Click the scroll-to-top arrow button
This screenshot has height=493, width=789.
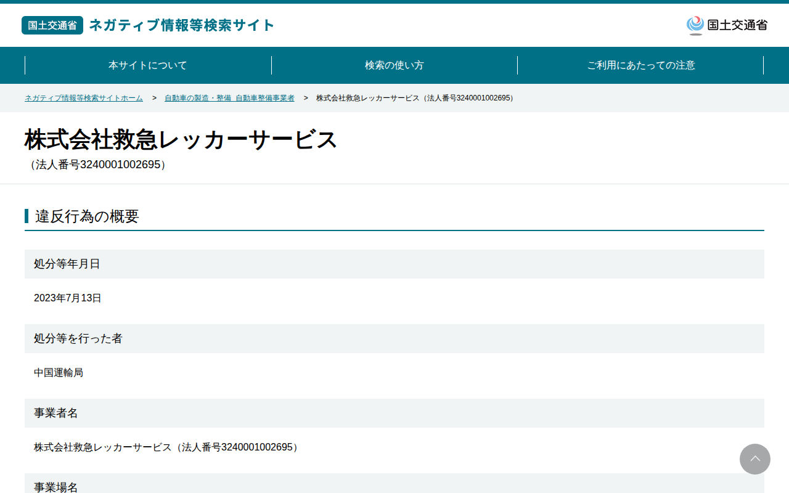(x=755, y=459)
